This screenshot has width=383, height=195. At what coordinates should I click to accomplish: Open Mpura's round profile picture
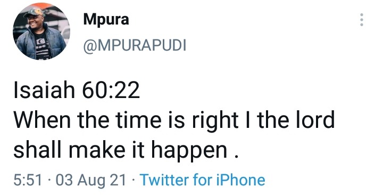click(x=41, y=31)
